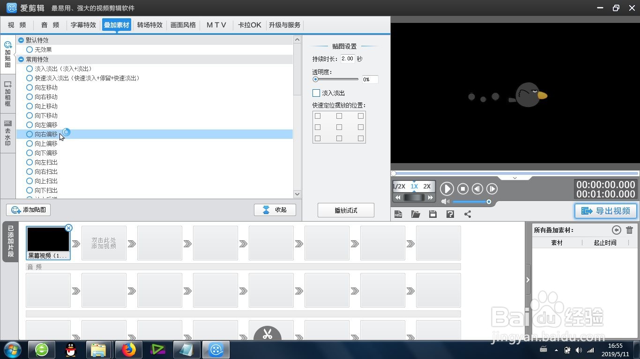This screenshot has width=640, height=359.
Task: Remove the 黑幕视频 clip with its X
Action: [68, 228]
